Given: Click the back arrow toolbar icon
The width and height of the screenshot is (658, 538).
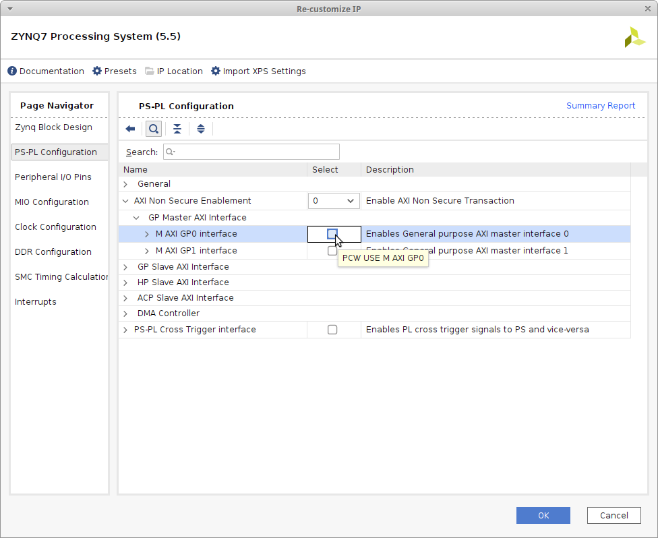Looking at the screenshot, I should (131, 129).
